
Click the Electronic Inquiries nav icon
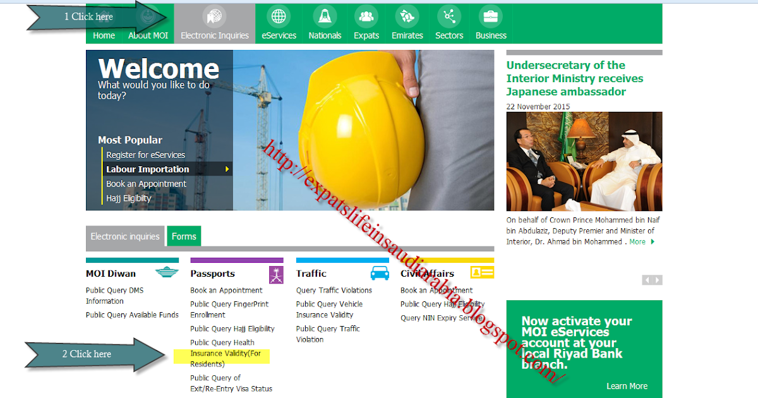(x=214, y=17)
